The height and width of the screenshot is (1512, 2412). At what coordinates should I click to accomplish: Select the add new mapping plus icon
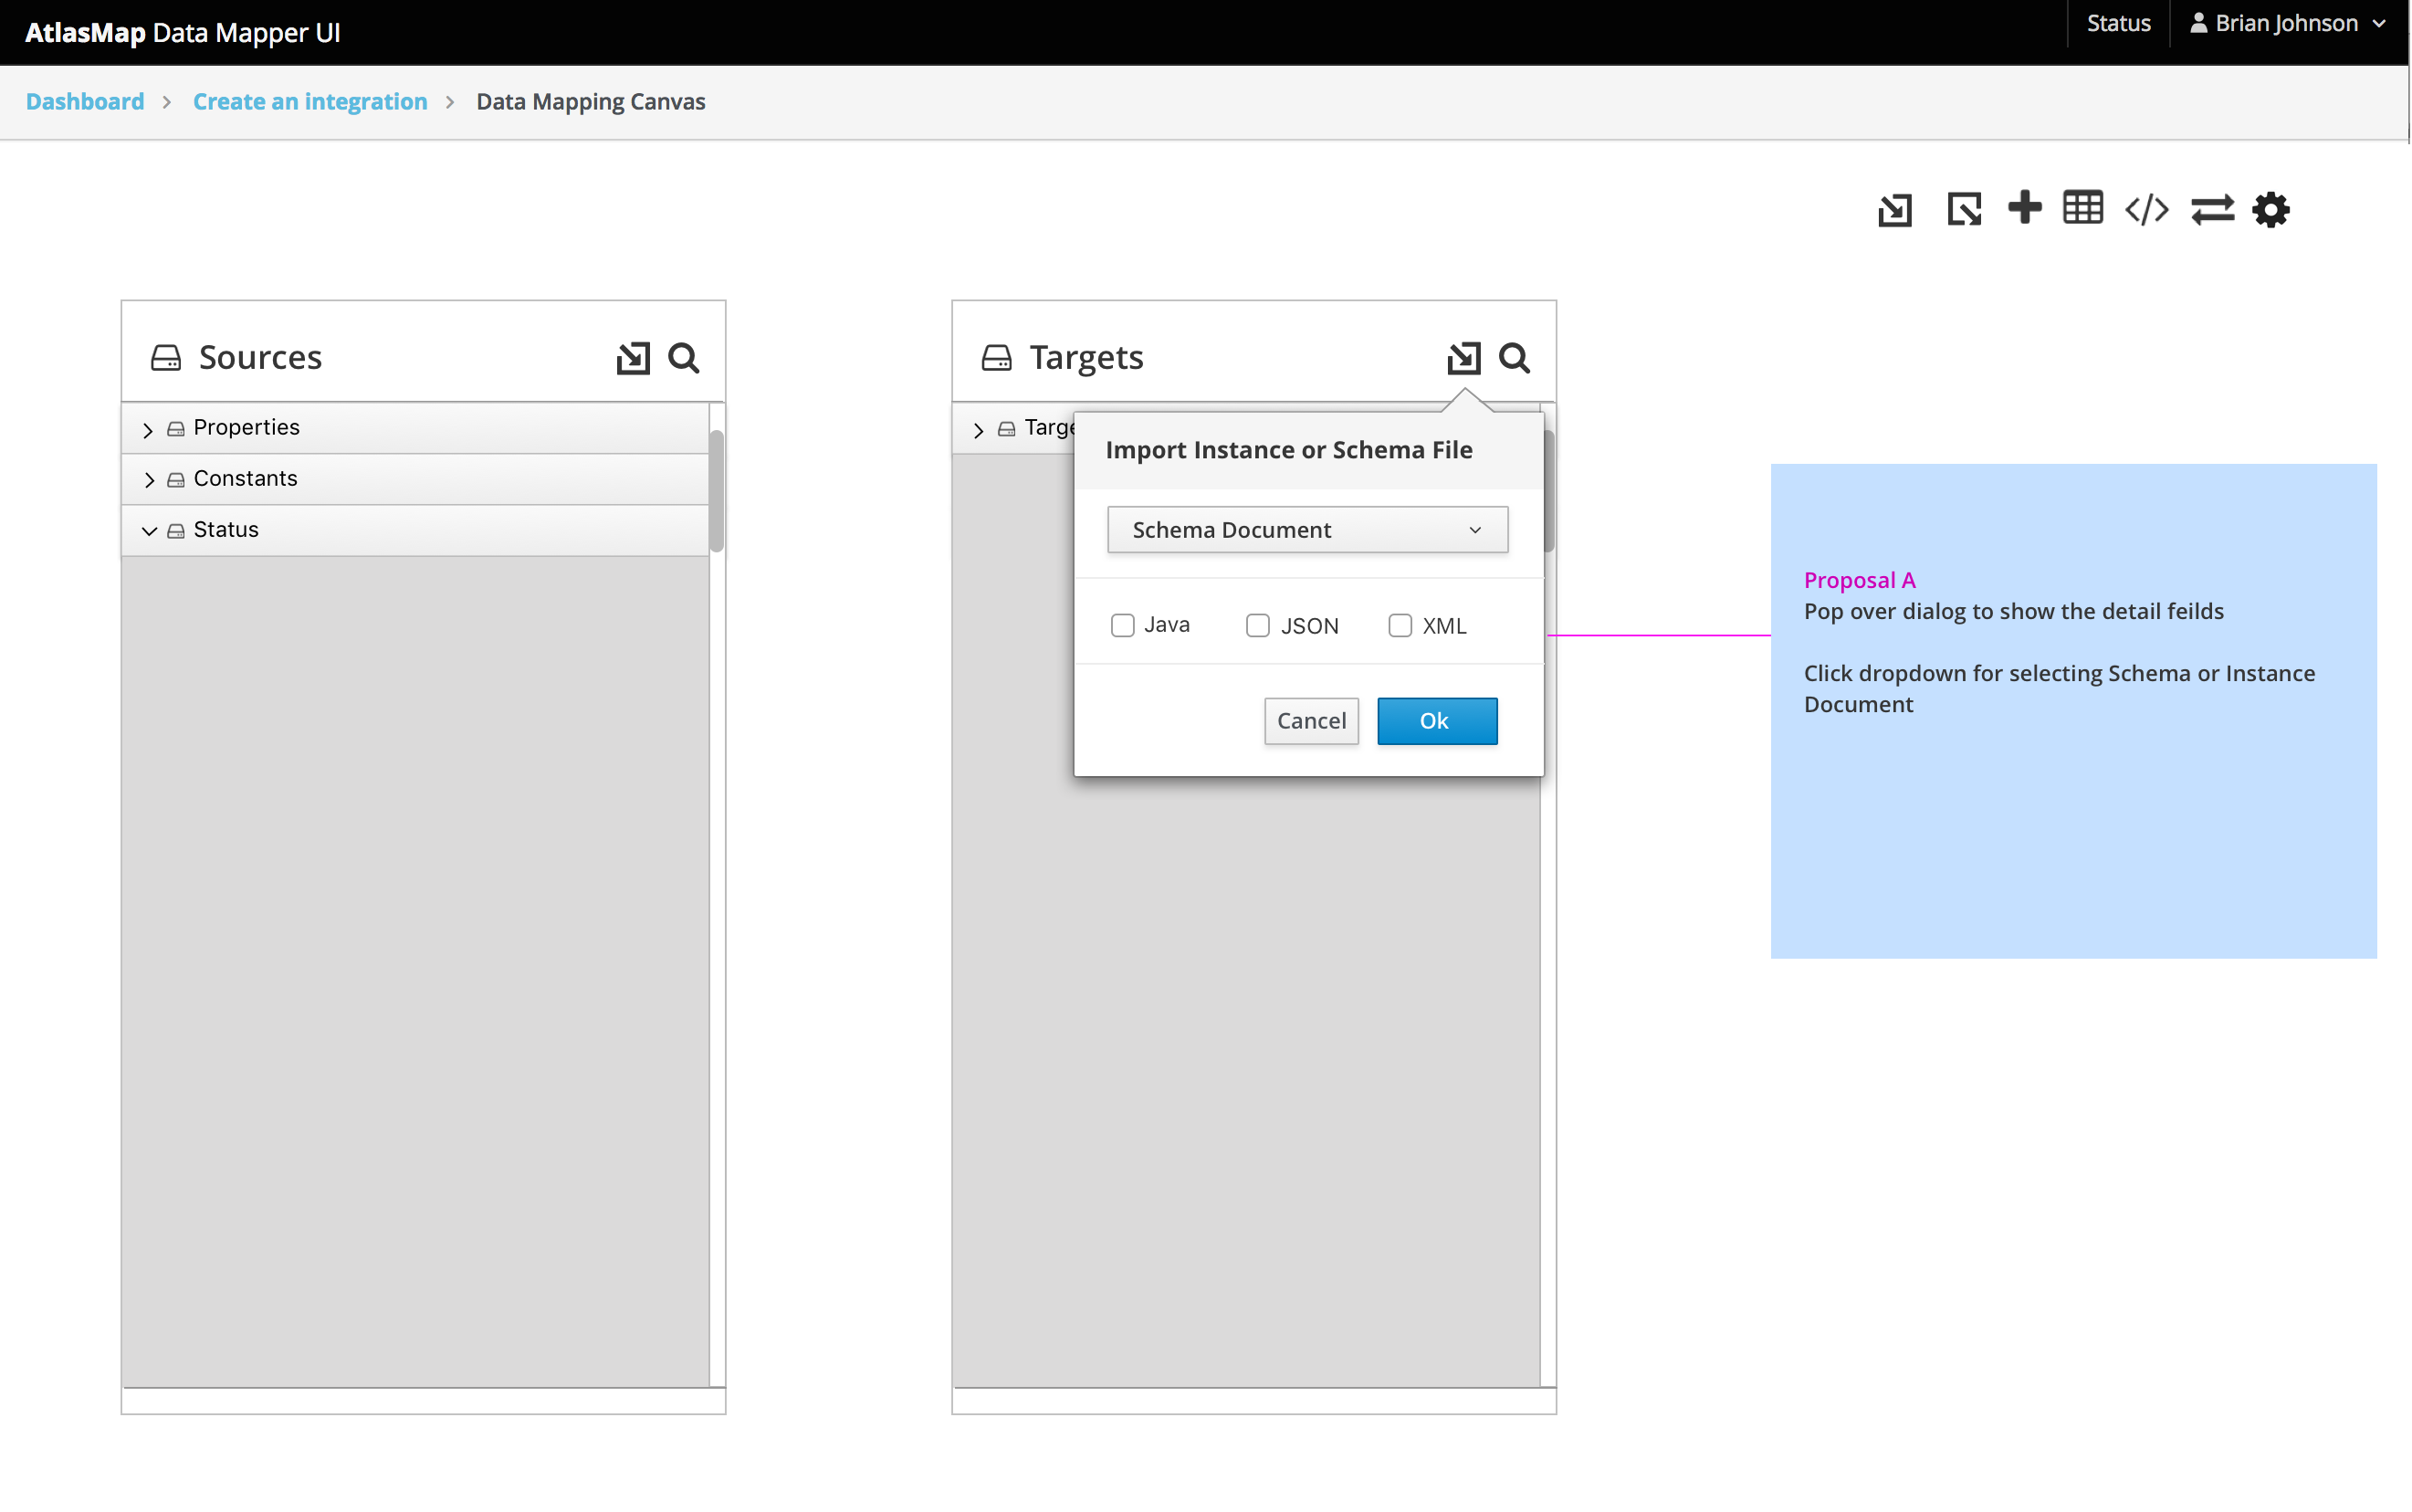click(2025, 209)
